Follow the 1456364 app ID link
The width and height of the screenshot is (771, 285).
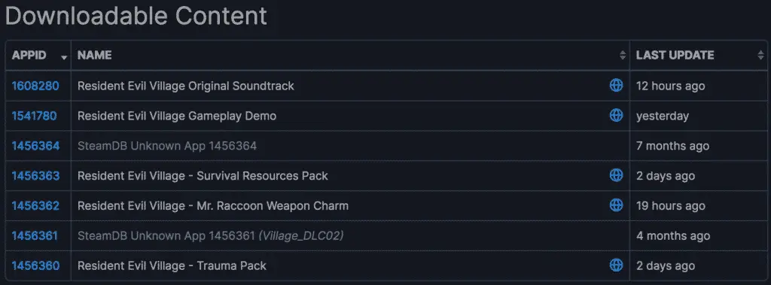[x=35, y=146]
